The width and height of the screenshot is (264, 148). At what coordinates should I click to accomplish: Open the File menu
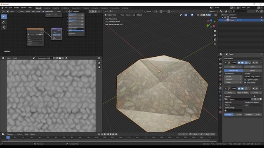pyautogui.click(x=6, y=8)
